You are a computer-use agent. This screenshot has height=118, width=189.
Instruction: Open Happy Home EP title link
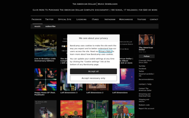point(45,94)
